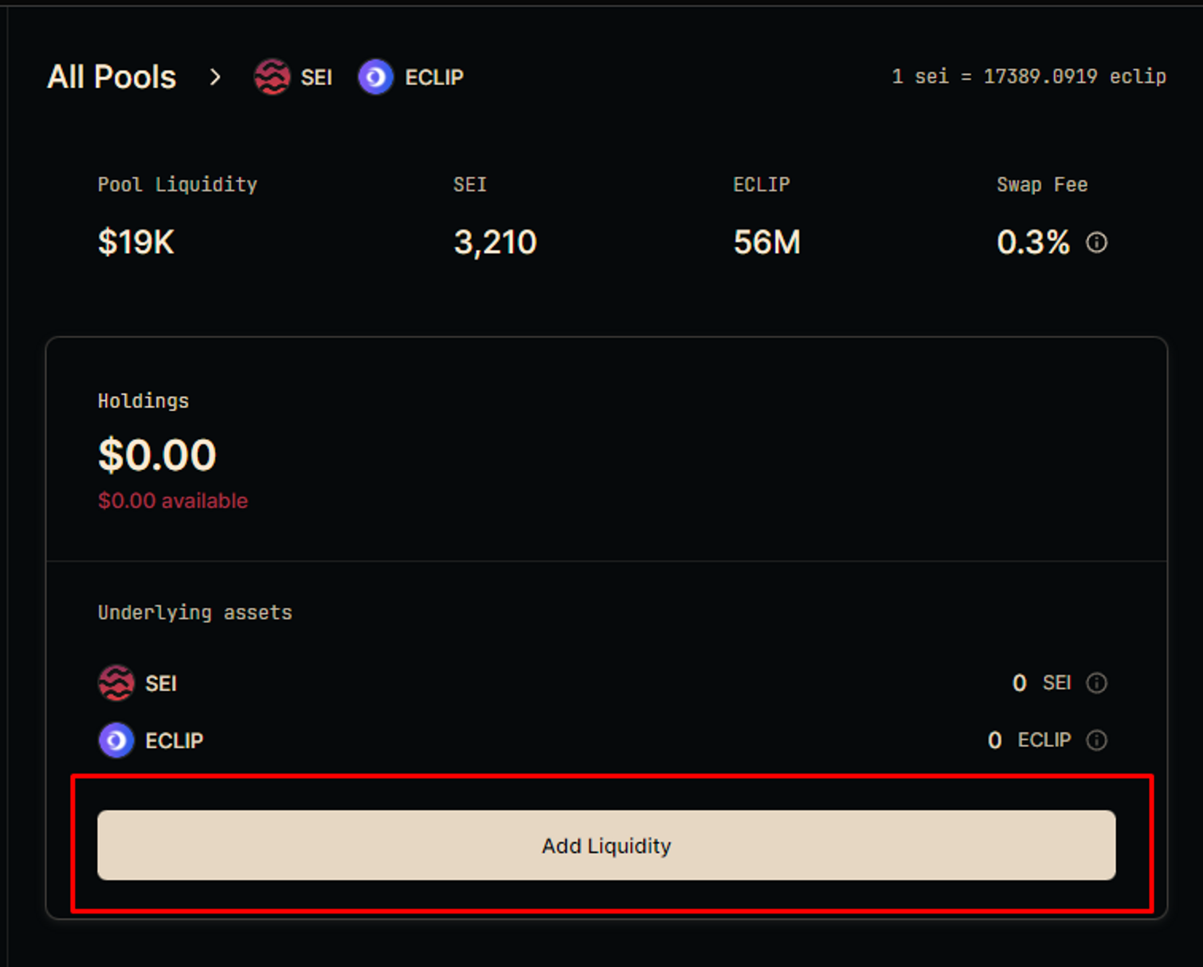The image size is (1203, 967).
Task: Click the red "$0.00 available" text
Action: 173,500
